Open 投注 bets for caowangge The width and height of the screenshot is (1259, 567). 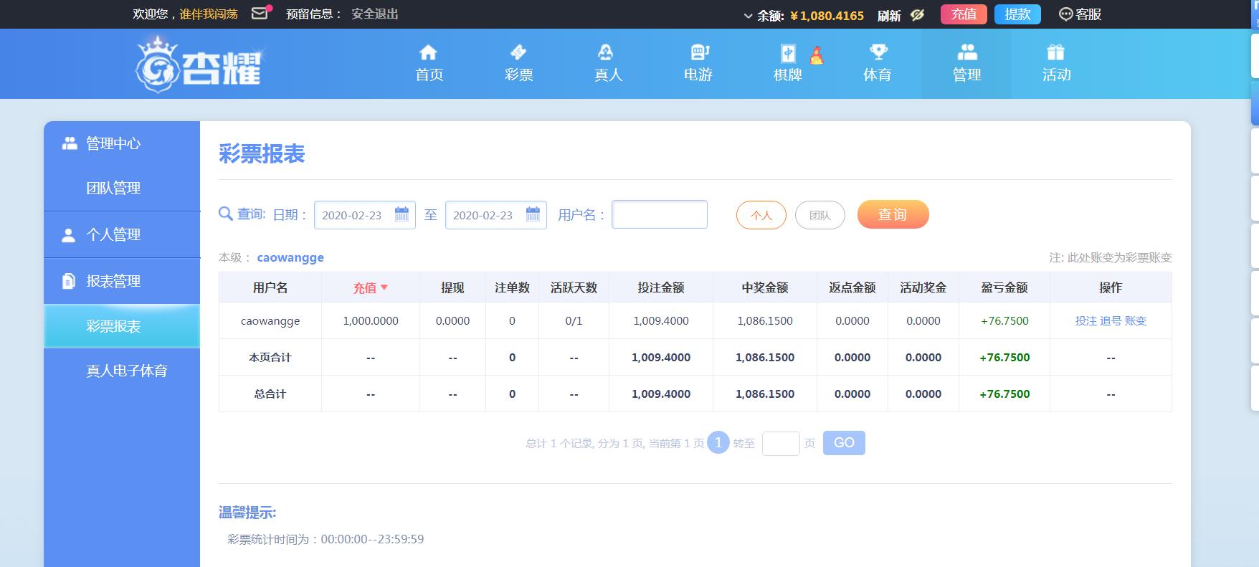pos(1086,321)
